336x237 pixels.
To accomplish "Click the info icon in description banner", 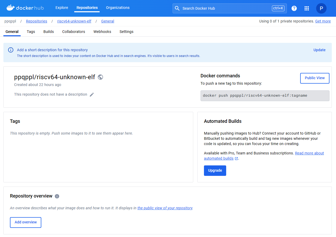I will tap(11, 50).
